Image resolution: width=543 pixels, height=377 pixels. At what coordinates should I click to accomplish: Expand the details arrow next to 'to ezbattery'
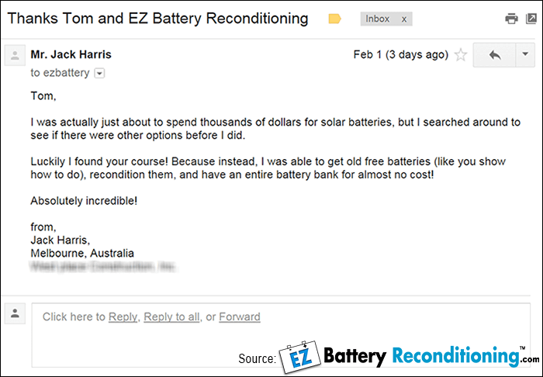(x=99, y=74)
